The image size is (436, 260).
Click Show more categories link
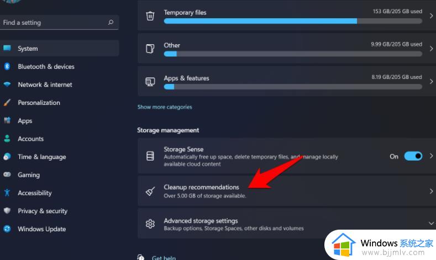[165, 107]
